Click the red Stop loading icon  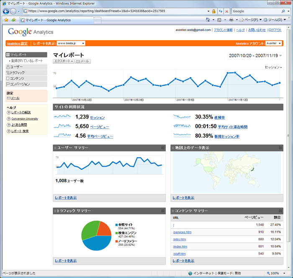[227, 11]
